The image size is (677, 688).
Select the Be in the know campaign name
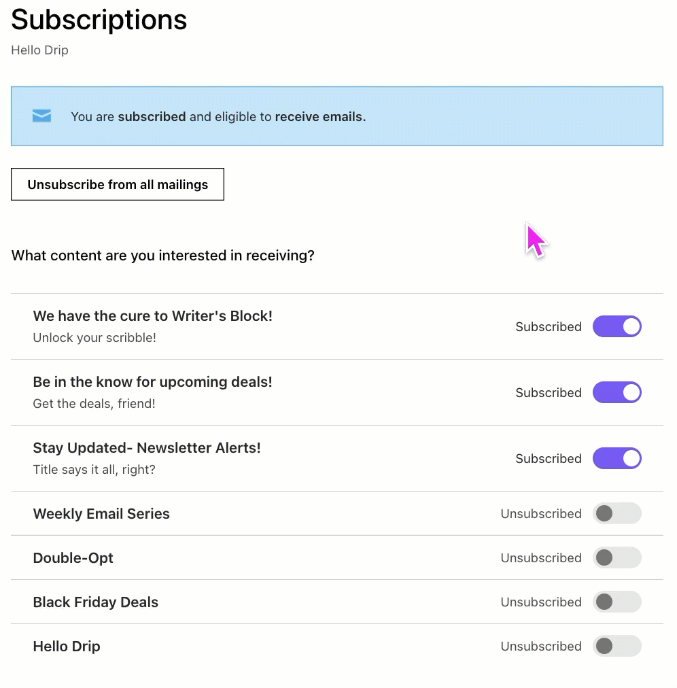(x=152, y=381)
